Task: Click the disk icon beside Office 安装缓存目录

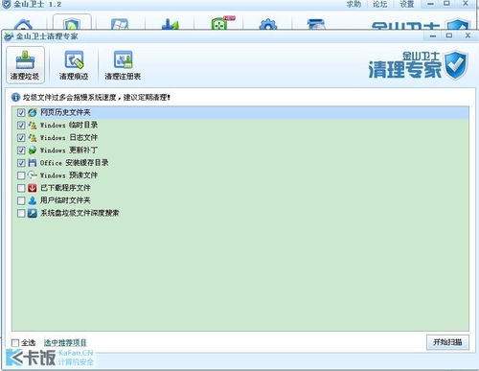Action: 33,163
